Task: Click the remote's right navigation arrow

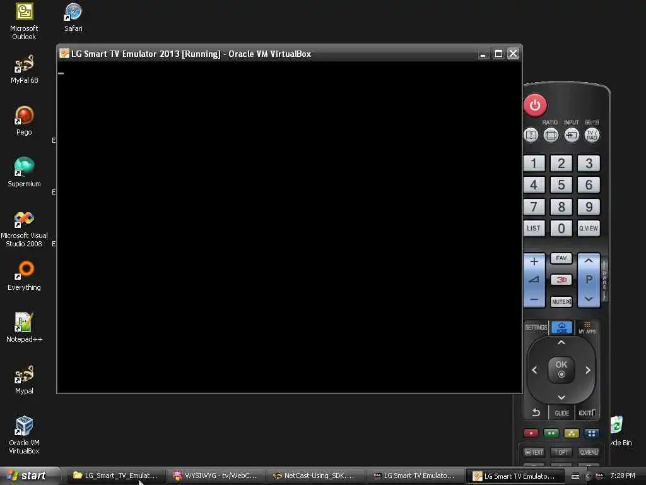Action: pyautogui.click(x=588, y=370)
